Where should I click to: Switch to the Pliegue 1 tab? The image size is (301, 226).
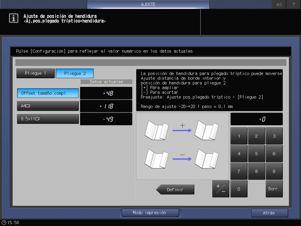point(36,73)
